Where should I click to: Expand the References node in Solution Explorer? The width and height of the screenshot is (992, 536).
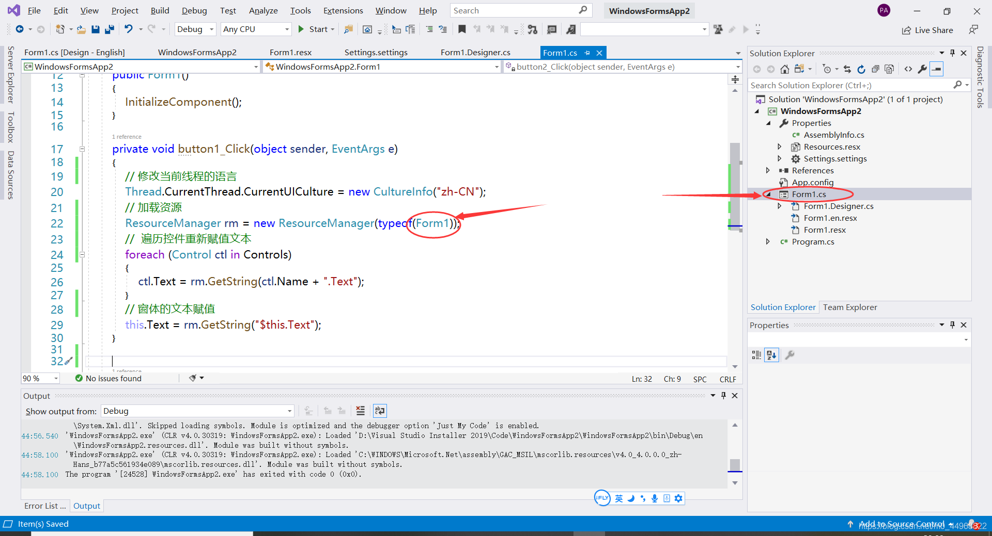coord(768,170)
